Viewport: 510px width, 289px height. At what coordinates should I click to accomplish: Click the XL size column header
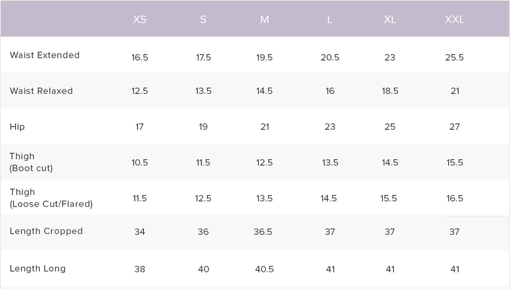click(390, 20)
